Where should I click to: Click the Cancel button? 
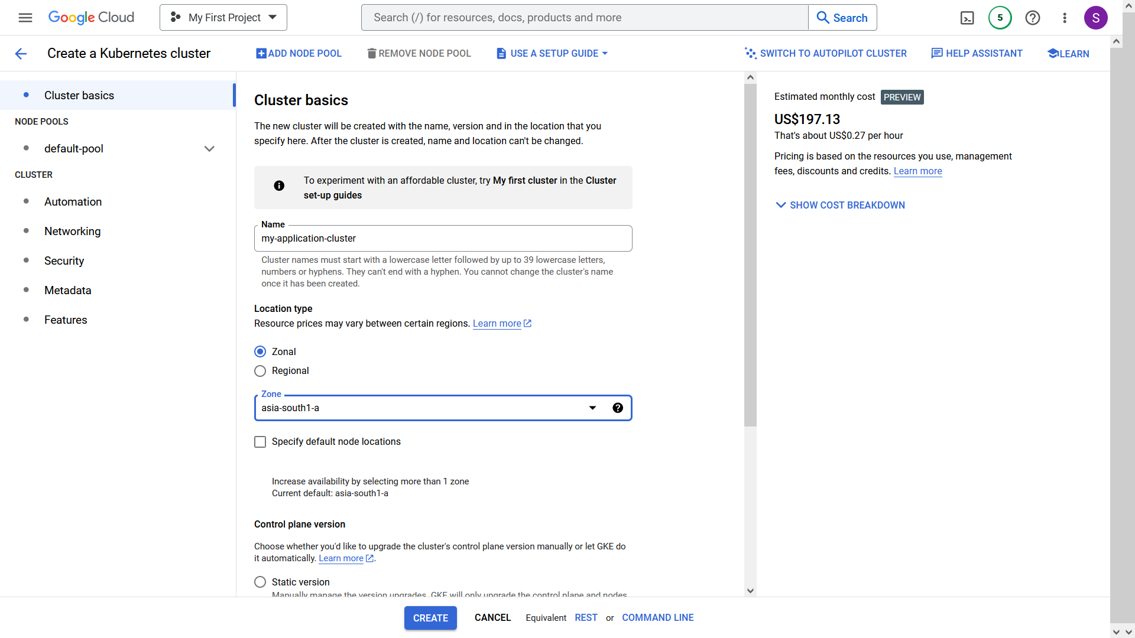pos(492,617)
